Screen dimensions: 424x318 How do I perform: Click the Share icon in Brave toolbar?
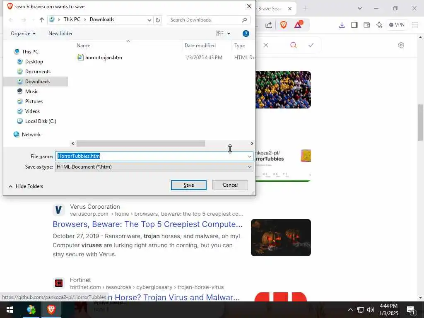268,25
